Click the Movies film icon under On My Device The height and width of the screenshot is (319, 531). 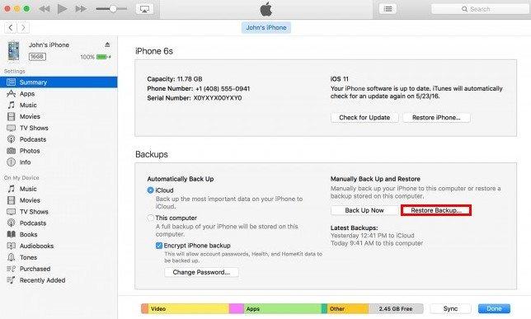tap(12, 200)
